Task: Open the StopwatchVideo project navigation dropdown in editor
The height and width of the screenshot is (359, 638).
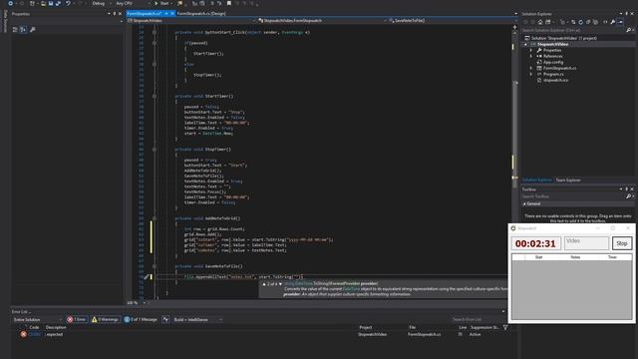Action: (x=191, y=20)
